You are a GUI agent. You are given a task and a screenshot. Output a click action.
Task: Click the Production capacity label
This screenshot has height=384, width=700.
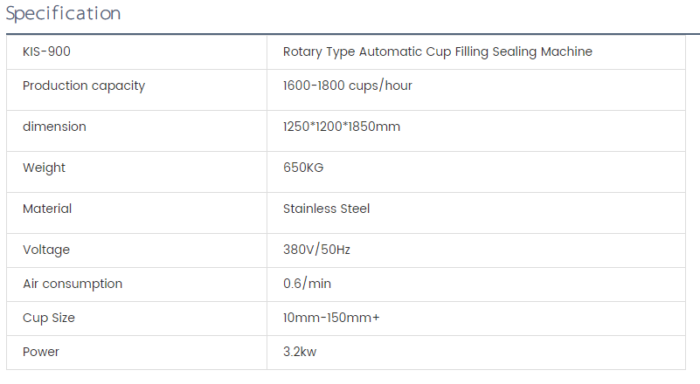point(84,86)
